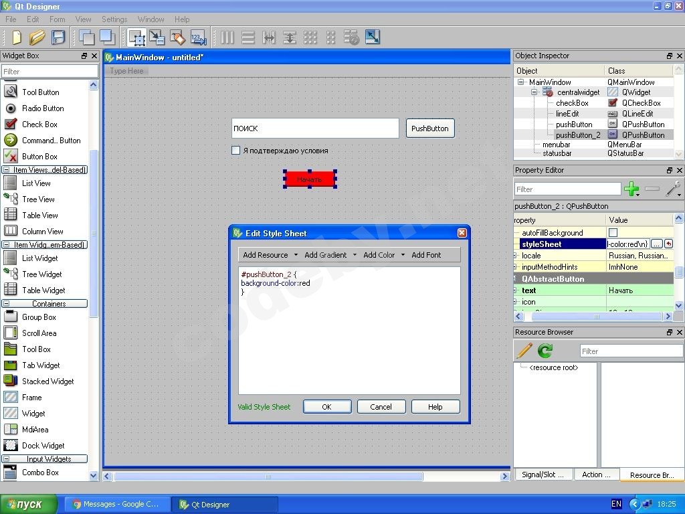Select the Edit Widgets mode icon
Screen dimensions: 685x514
[137, 37]
